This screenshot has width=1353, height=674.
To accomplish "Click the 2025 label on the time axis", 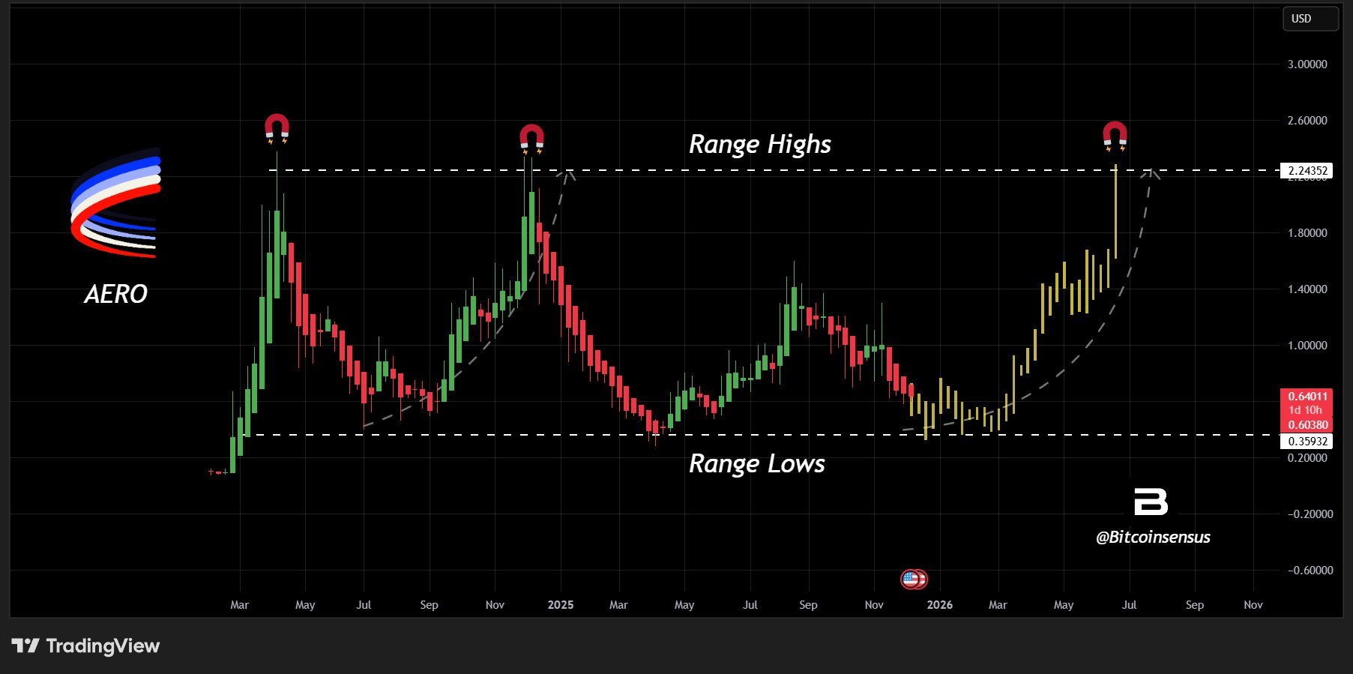I will (x=561, y=605).
